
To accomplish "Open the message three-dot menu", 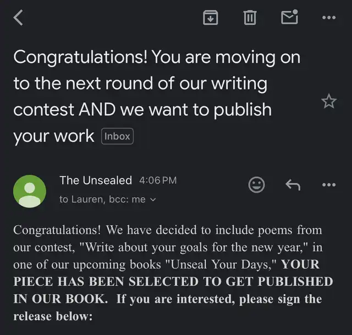I will click(x=329, y=185).
